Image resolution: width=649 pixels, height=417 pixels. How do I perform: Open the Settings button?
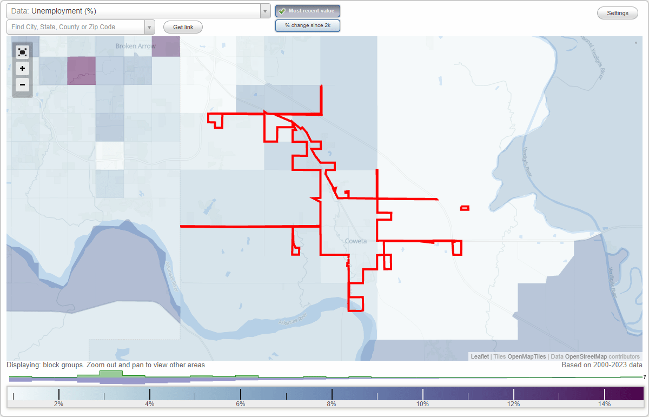pyautogui.click(x=617, y=13)
